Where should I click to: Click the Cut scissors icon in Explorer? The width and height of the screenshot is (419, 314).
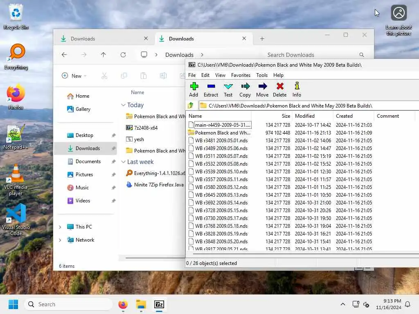[x=104, y=76]
